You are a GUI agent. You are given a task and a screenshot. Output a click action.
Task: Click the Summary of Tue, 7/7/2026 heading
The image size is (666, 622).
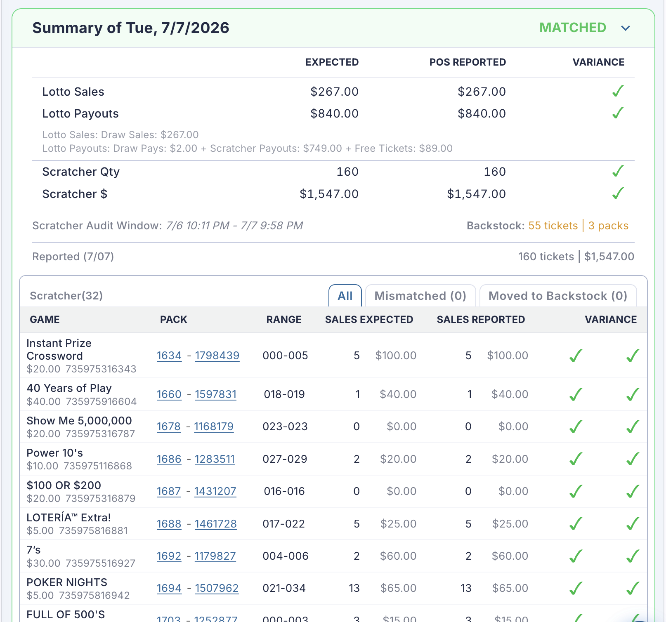pos(131,28)
